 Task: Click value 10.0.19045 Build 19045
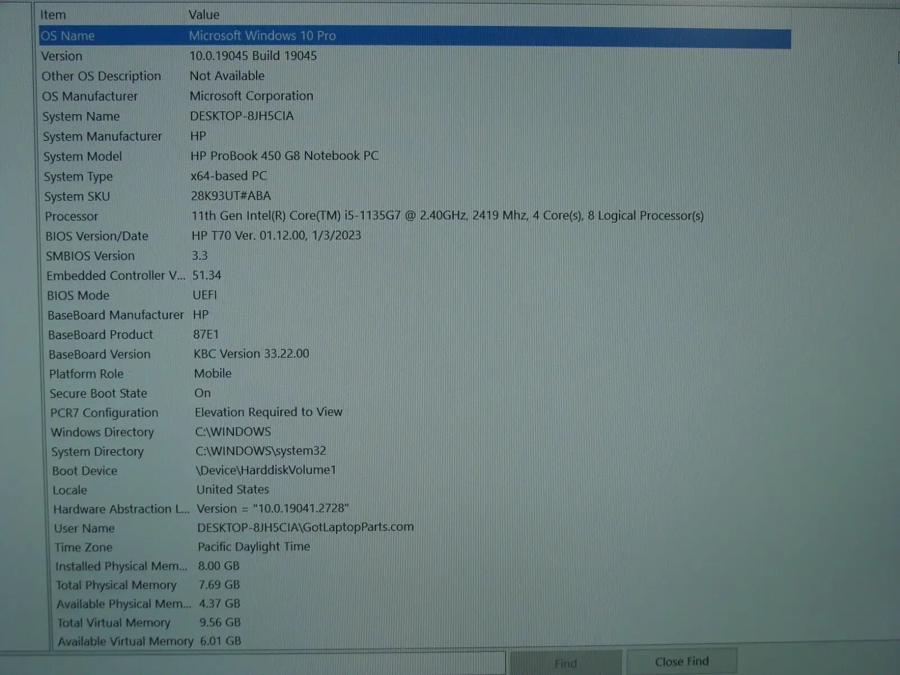point(253,56)
